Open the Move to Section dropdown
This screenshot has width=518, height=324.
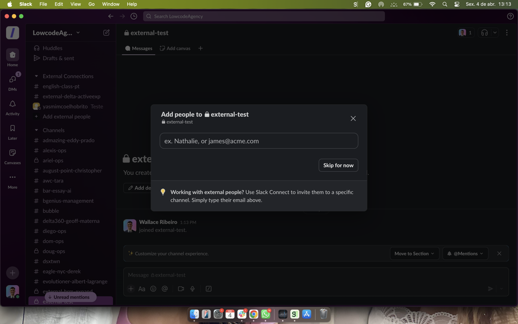pyautogui.click(x=414, y=254)
